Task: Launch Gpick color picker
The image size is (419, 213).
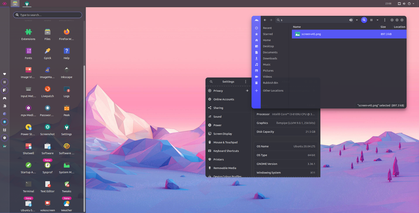Action: click(48, 53)
